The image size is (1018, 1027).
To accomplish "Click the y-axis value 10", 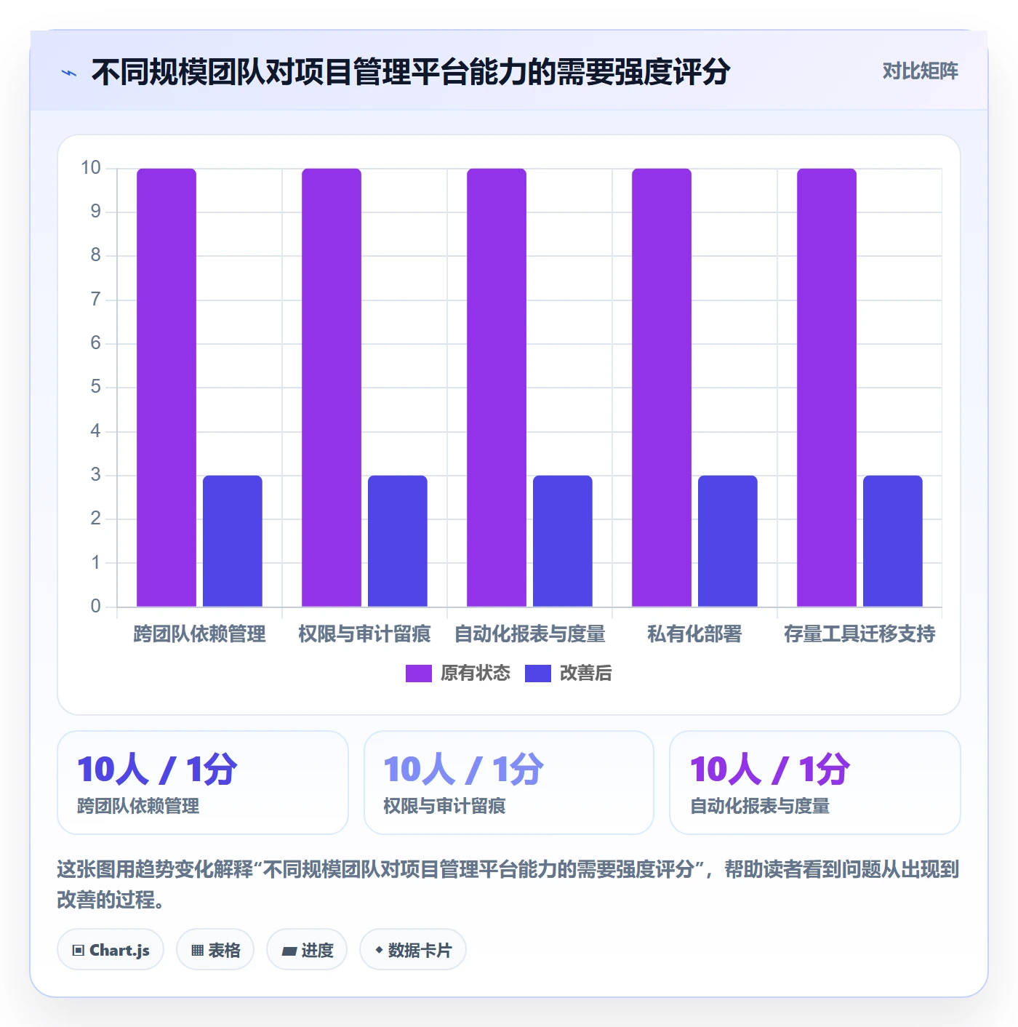I will pos(91,168).
